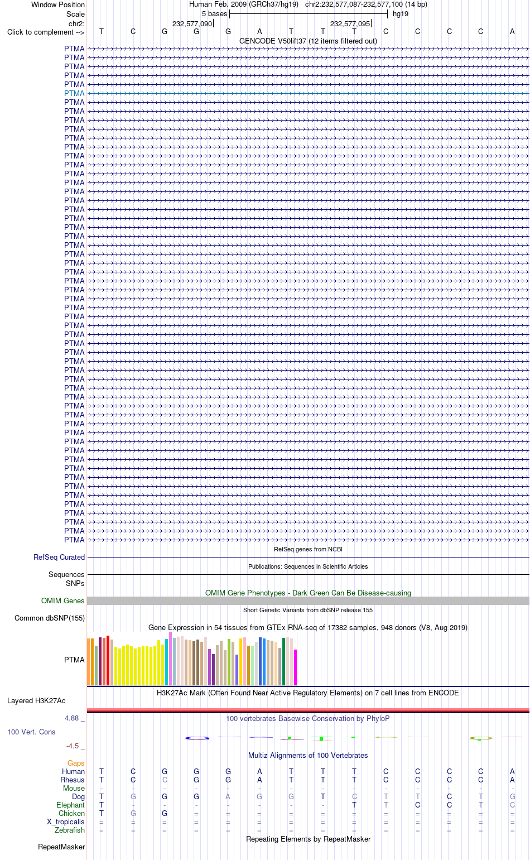Click the Mouse alignment row label
The width and height of the screenshot is (530, 860).
tap(74, 788)
